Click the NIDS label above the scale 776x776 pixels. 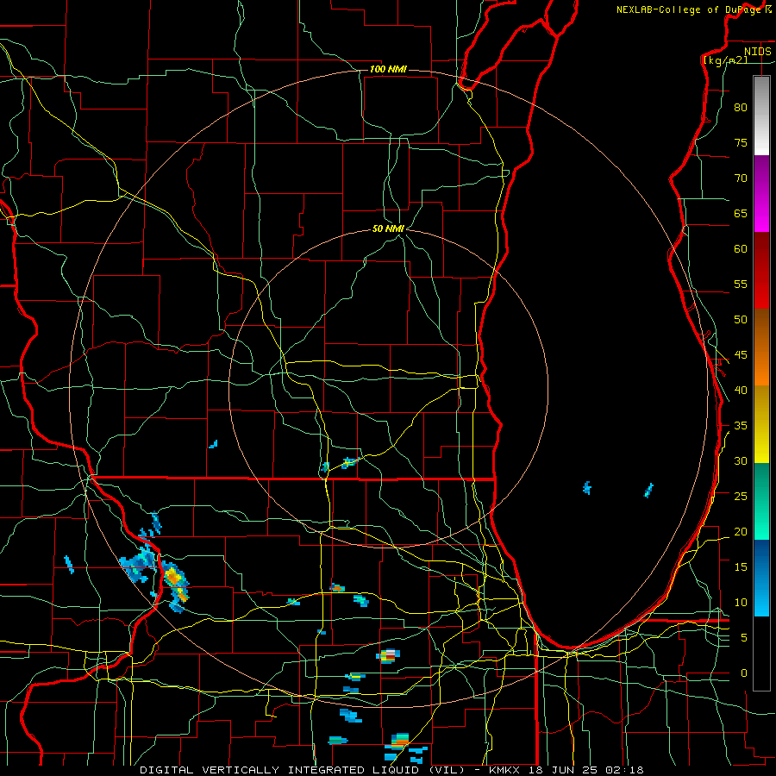click(758, 52)
